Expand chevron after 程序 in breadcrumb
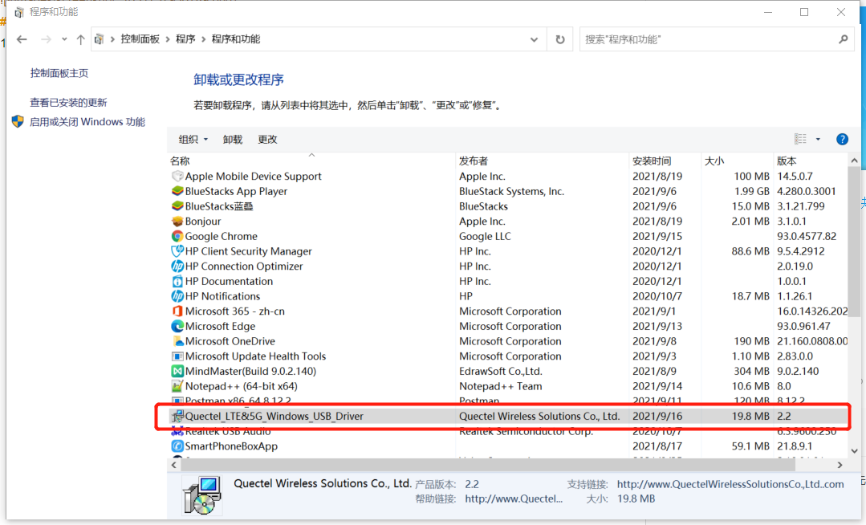The image size is (866, 525). 204,39
